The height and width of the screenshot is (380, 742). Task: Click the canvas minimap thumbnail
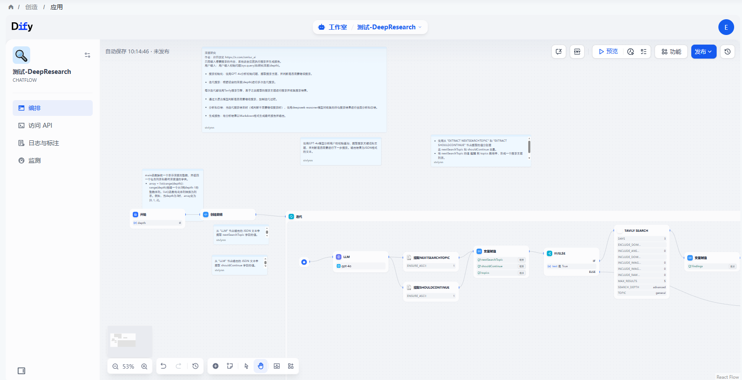[130, 341]
